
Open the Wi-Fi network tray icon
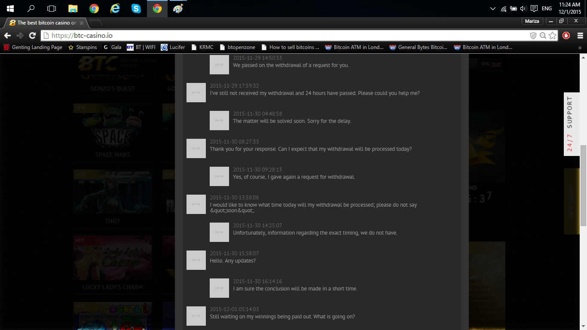point(504,9)
